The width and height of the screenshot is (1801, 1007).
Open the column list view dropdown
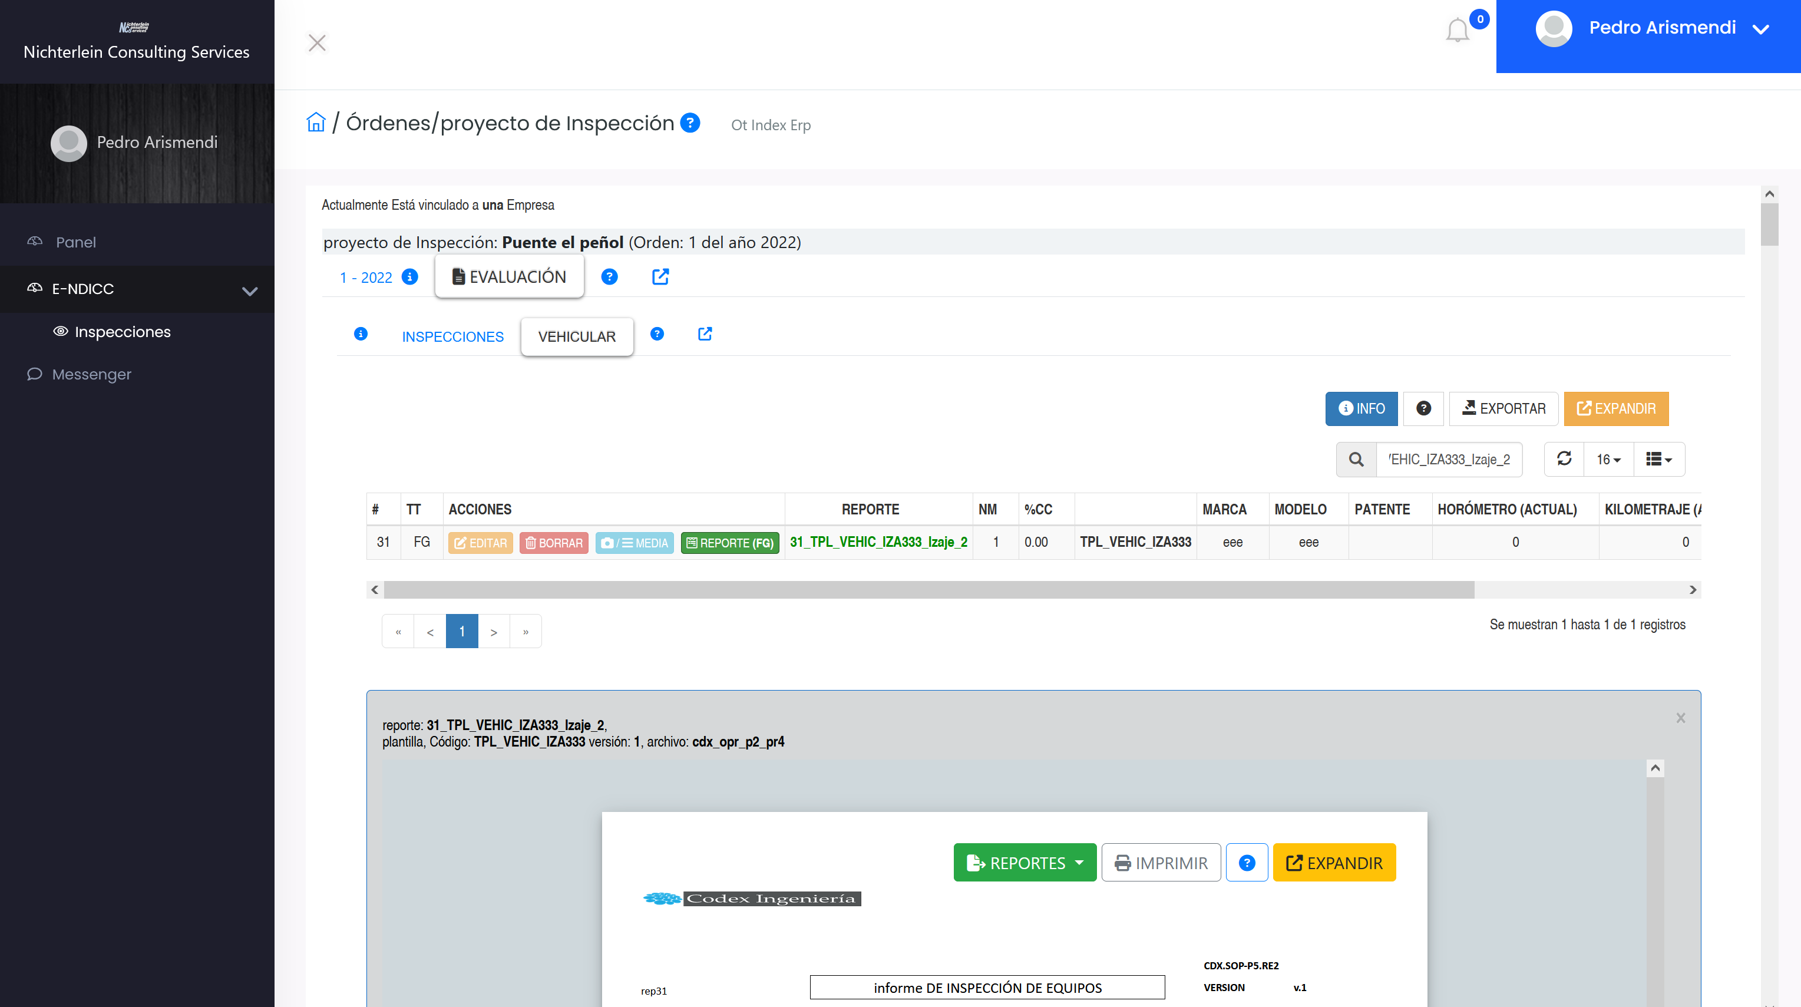click(x=1658, y=460)
